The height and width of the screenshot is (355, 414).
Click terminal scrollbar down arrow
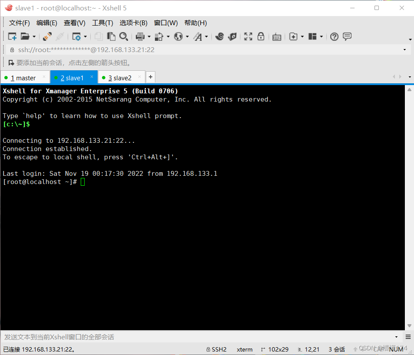(x=409, y=325)
